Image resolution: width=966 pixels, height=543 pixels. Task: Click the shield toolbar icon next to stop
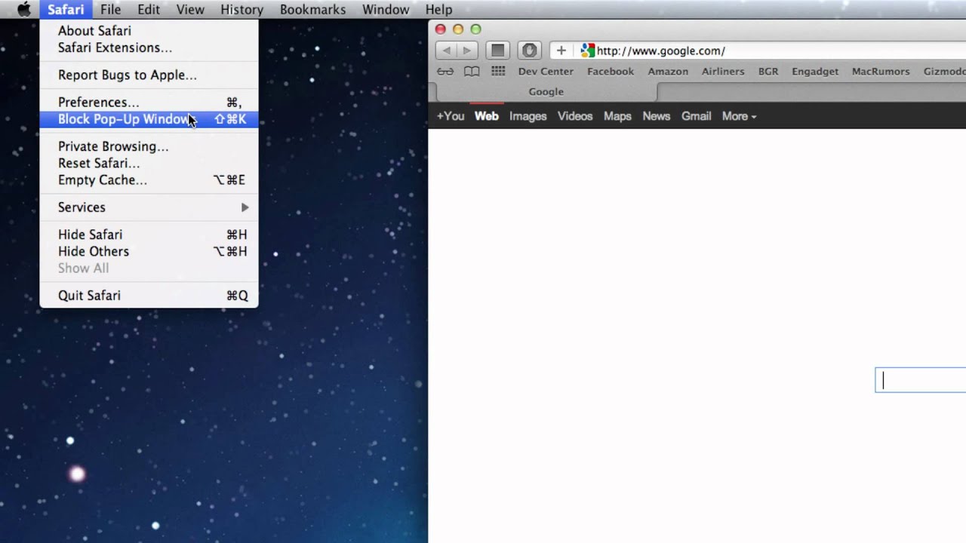click(529, 51)
